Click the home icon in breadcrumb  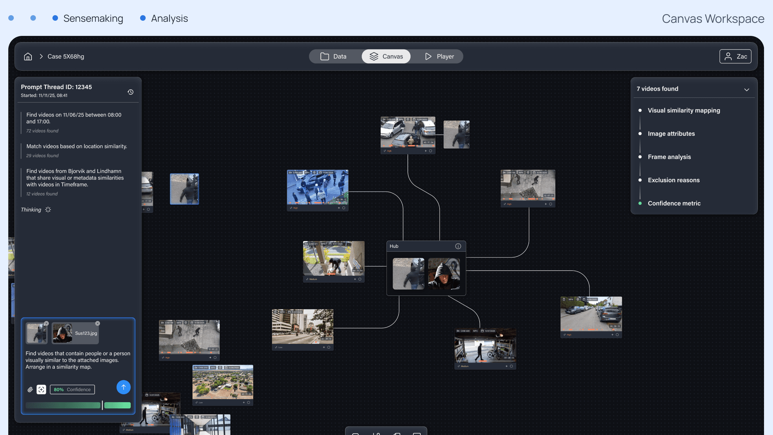click(x=28, y=57)
